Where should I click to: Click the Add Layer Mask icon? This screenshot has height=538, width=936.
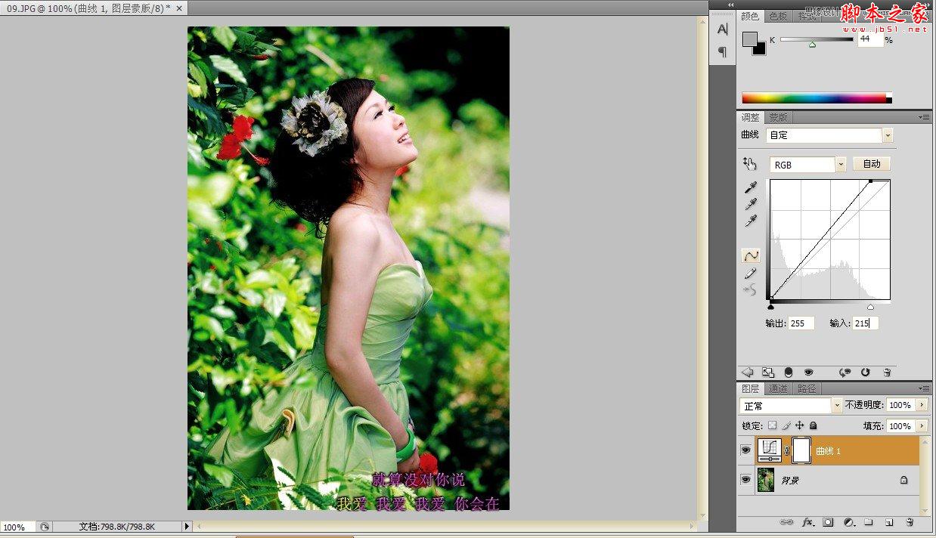[829, 522]
